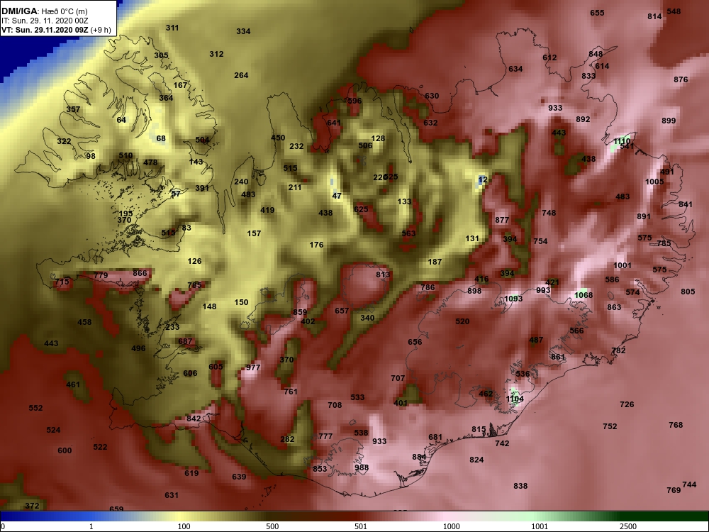
Task: Click the 501 label on the colour scale
Action: (361, 526)
